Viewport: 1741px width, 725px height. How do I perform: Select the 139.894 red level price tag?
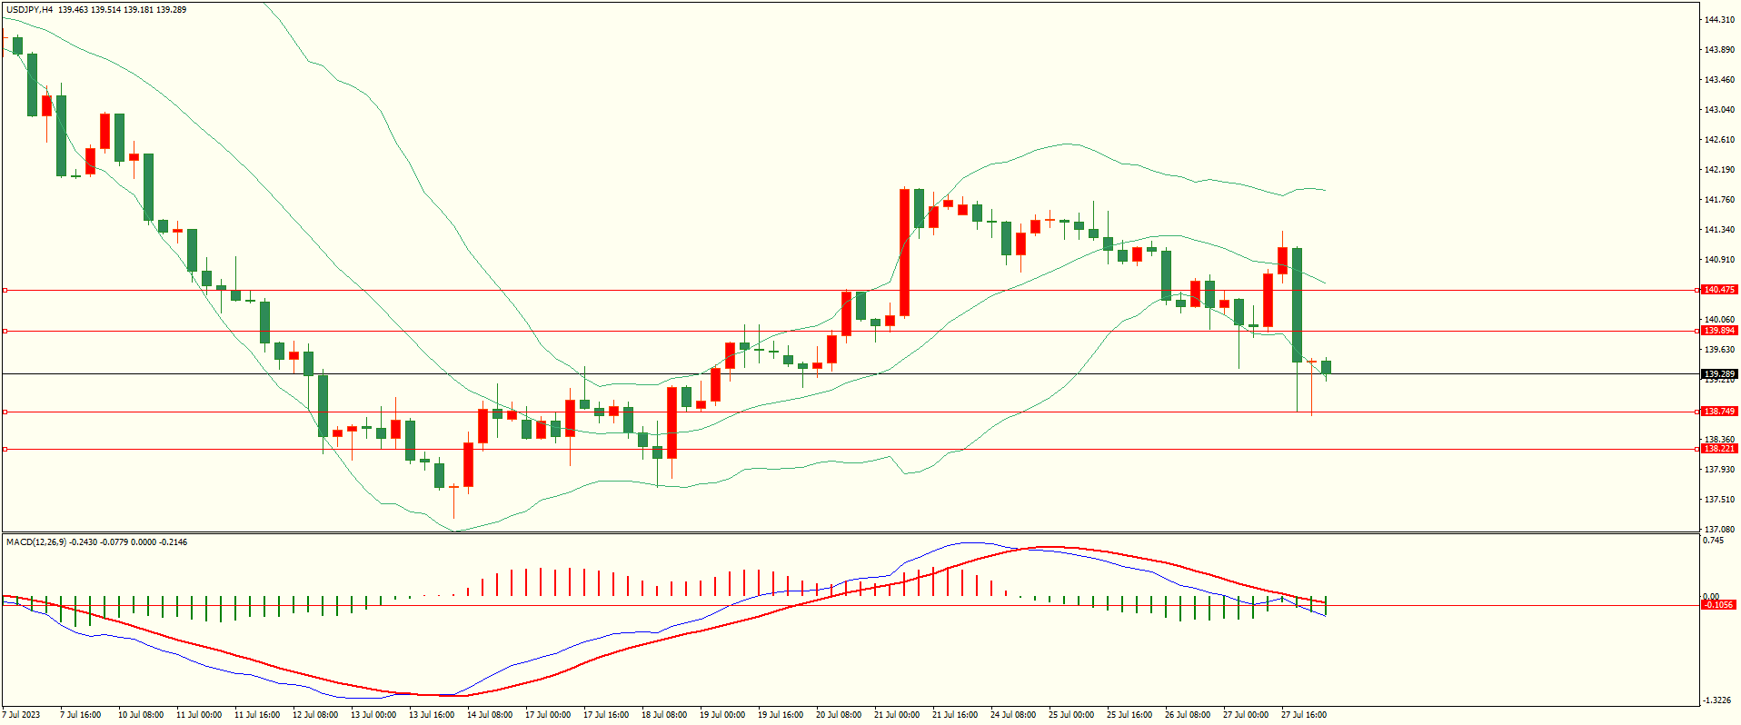point(1719,331)
